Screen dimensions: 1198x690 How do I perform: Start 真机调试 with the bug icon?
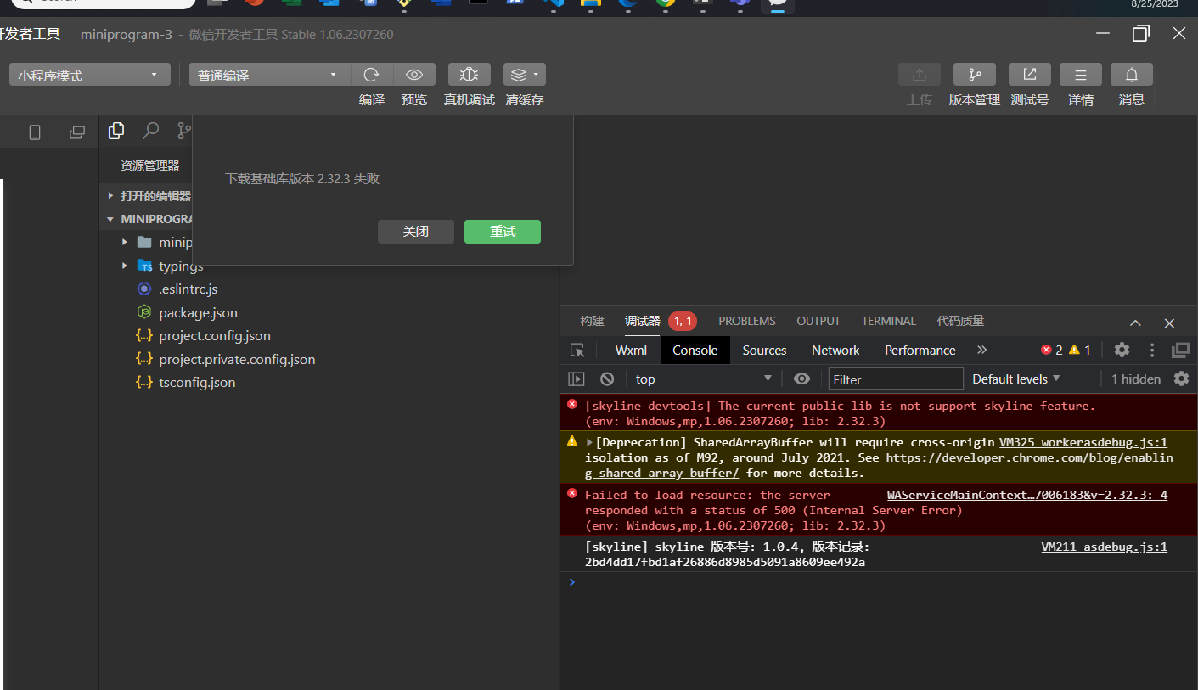click(470, 75)
